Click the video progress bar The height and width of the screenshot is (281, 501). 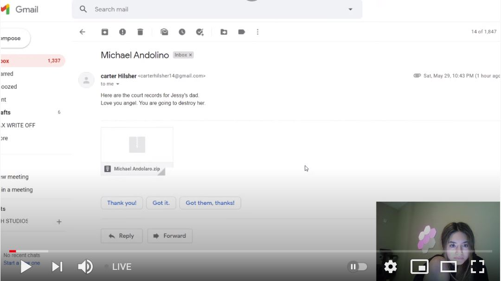[250, 251]
